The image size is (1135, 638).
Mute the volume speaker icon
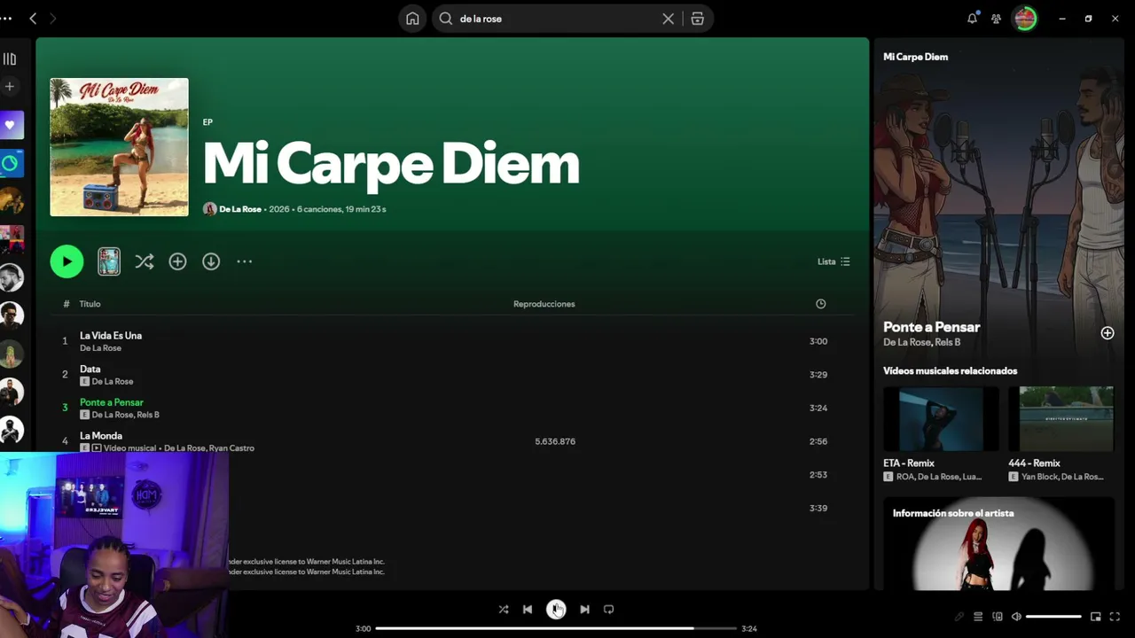[1017, 617]
